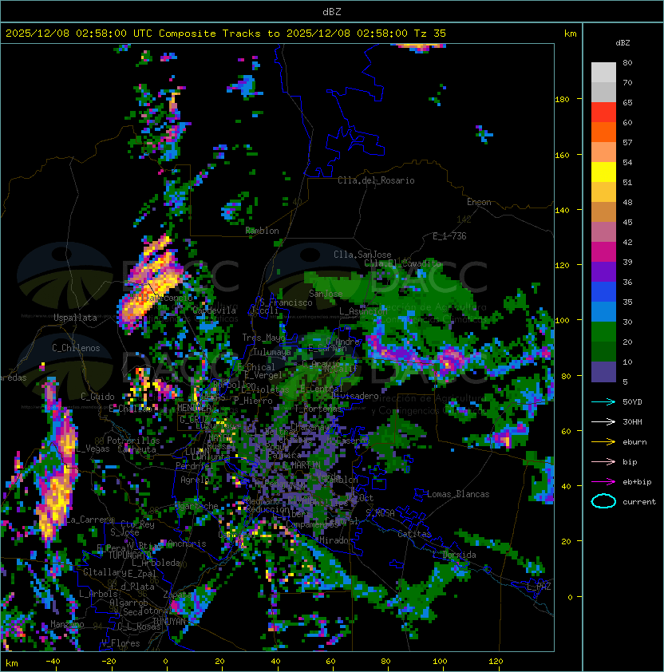Screen dimensions: 664x672
Task: Click the 50YD legend label
Action: [632, 402]
